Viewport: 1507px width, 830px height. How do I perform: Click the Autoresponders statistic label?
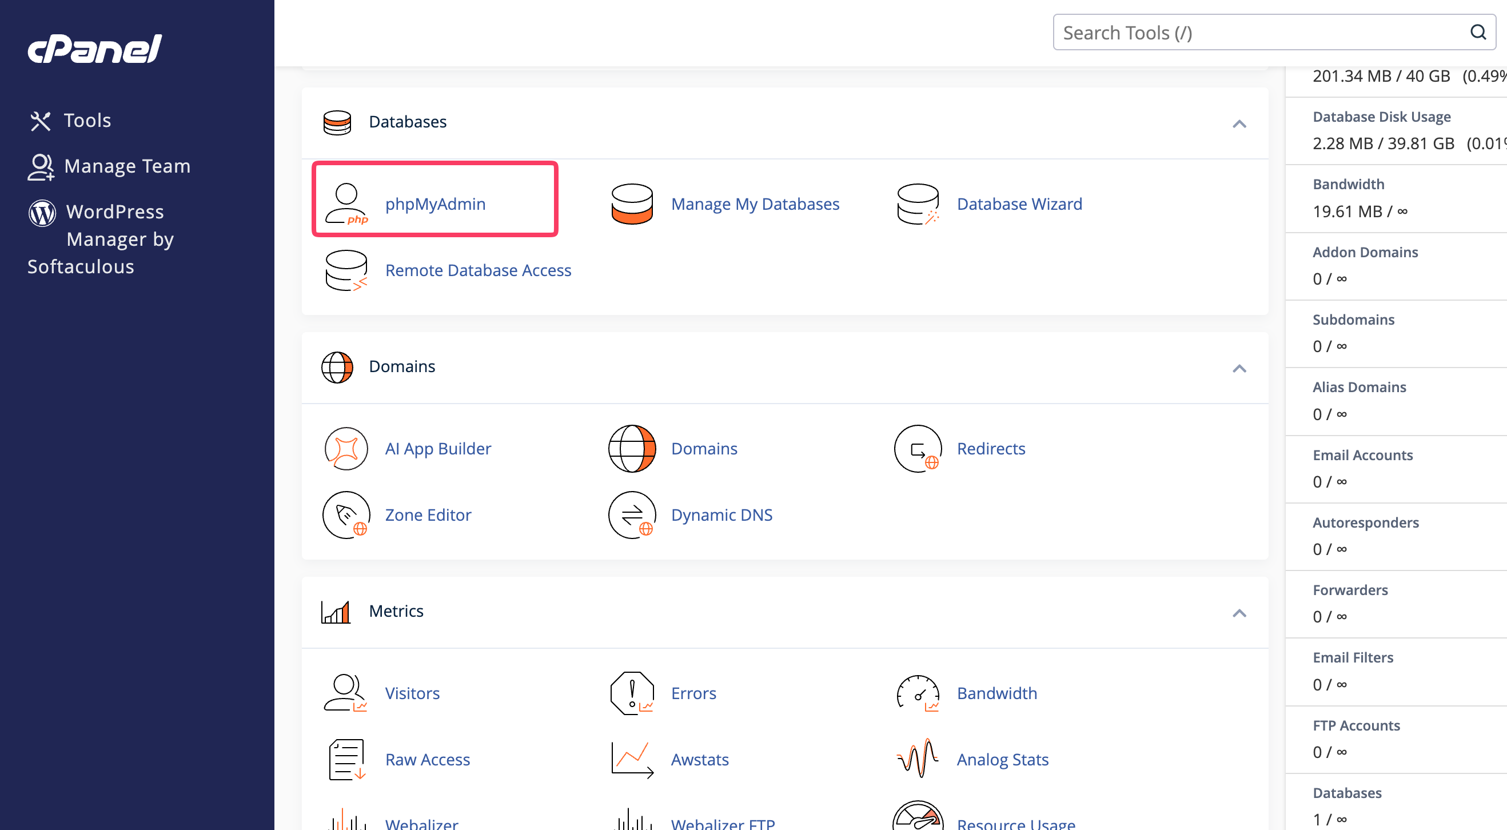1366,523
